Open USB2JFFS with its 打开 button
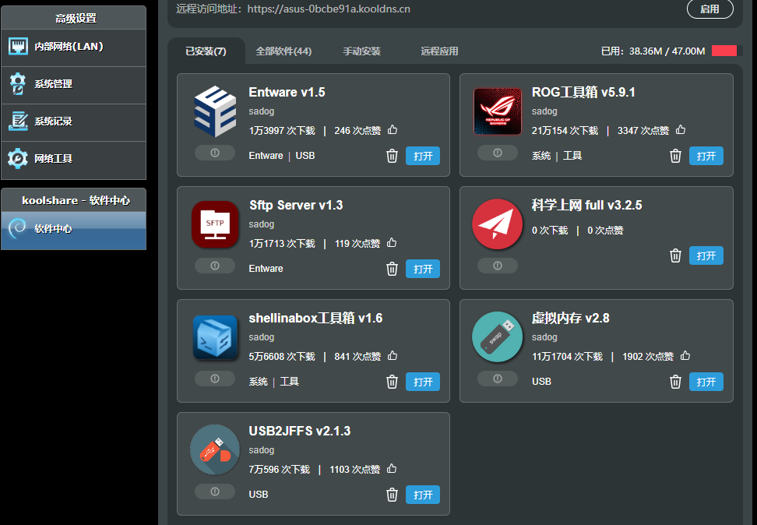The height and width of the screenshot is (525, 757). pyautogui.click(x=422, y=495)
